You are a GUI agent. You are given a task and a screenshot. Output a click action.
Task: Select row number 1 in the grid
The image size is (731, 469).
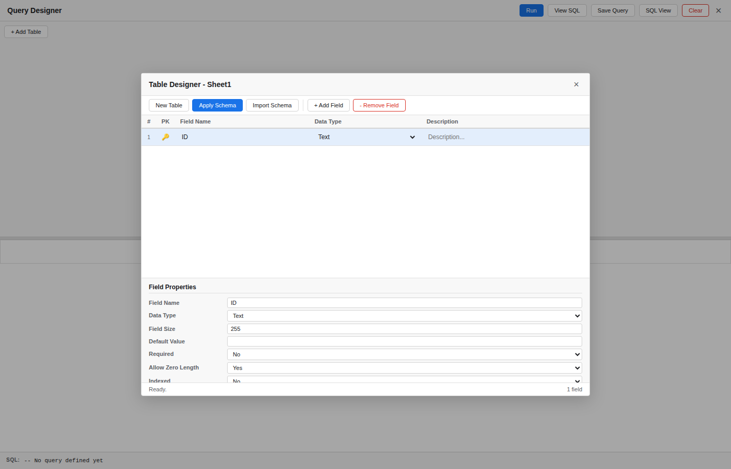click(149, 137)
